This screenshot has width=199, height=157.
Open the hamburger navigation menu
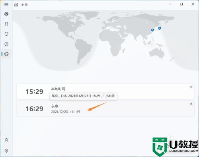6,5
